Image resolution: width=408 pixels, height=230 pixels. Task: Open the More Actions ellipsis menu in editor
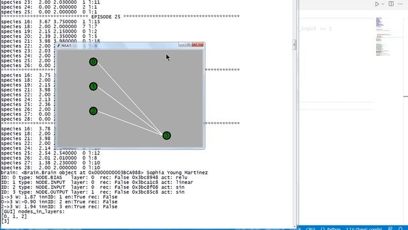[400, 4]
